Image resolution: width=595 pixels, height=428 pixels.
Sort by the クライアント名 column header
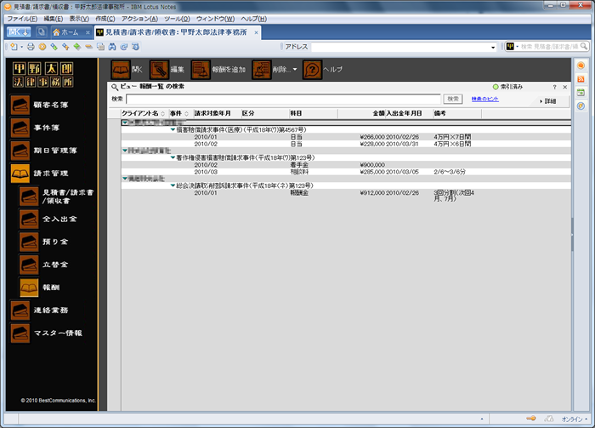(144, 113)
